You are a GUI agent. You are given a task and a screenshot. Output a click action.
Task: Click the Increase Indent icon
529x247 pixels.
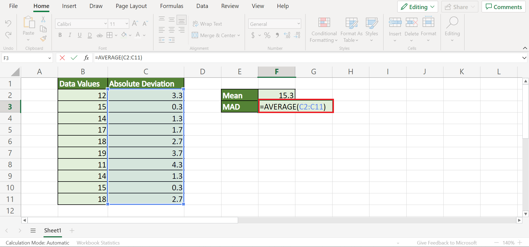click(x=172, y=40)
